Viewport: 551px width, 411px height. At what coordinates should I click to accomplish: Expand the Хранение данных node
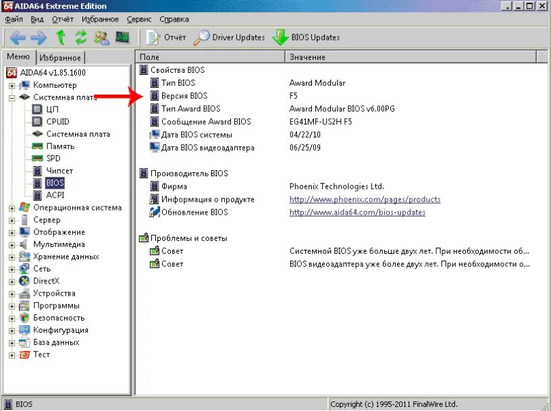point(11,258)
